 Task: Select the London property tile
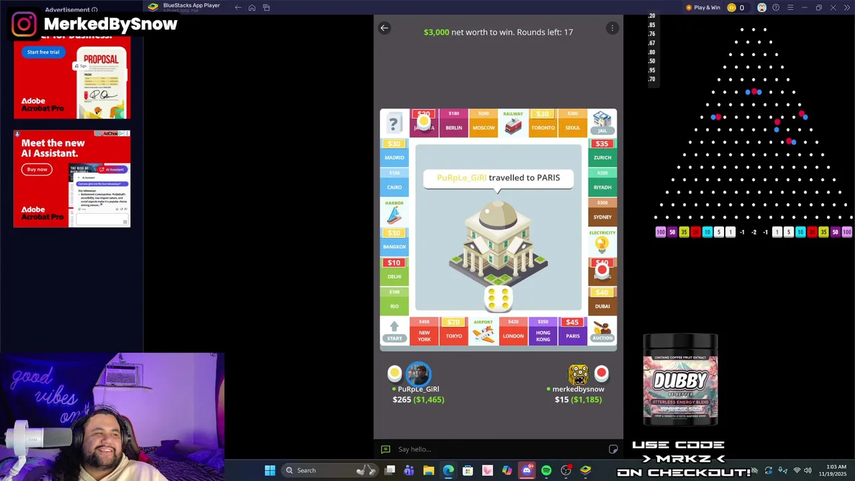pyautogui.click(x=513, y=331)
